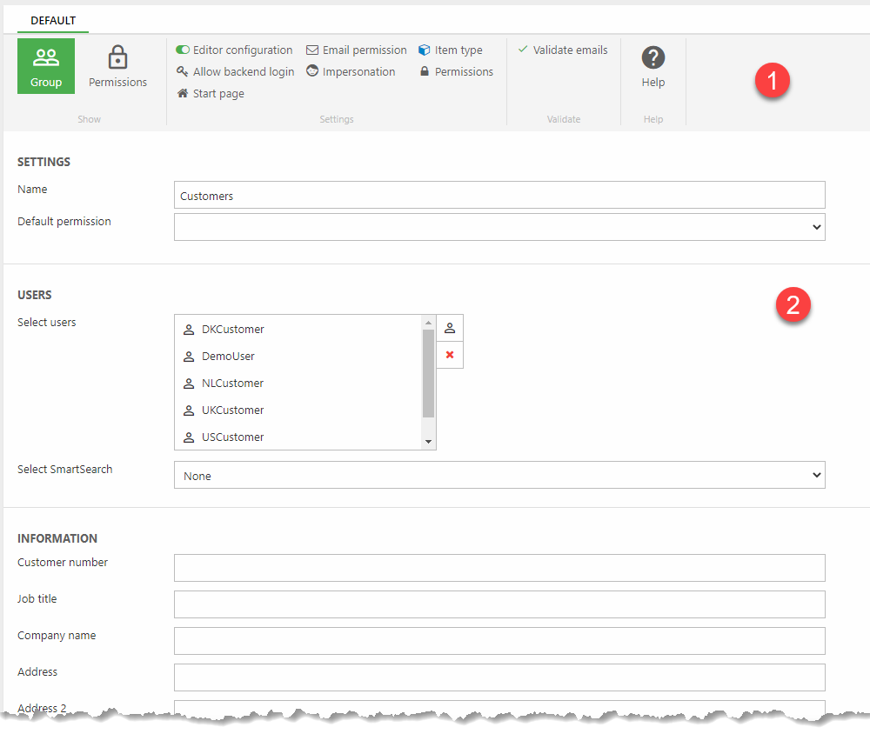This screenshot has width=870, height=734.
Task: Focus the Customer number field
Action: (x=499, y=568)
